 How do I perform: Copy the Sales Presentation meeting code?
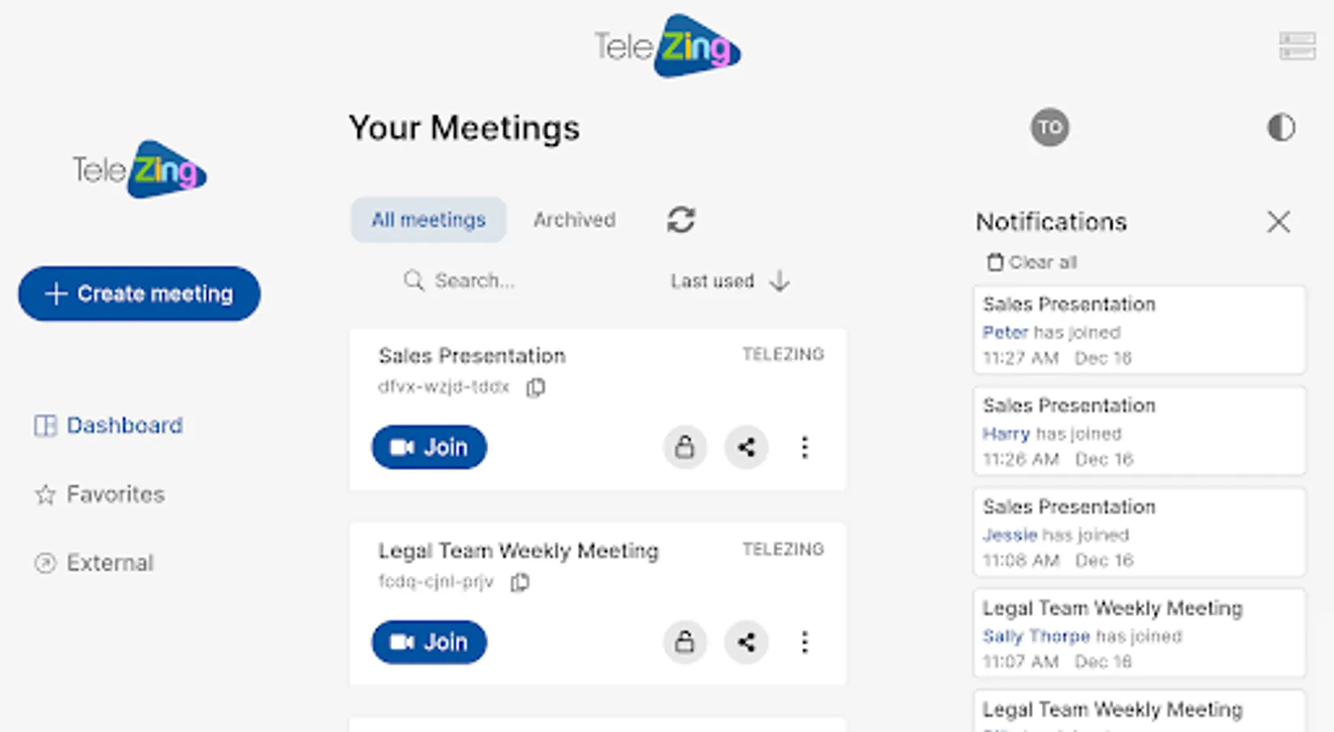click(535, 387)
